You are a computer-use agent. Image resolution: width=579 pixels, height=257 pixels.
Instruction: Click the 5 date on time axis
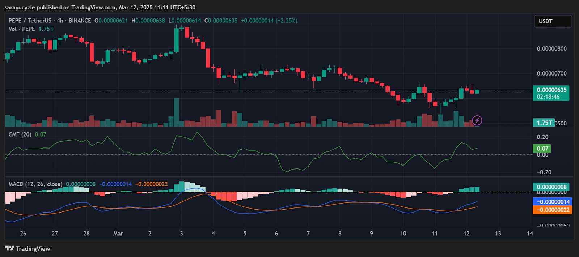coord(245,234)
